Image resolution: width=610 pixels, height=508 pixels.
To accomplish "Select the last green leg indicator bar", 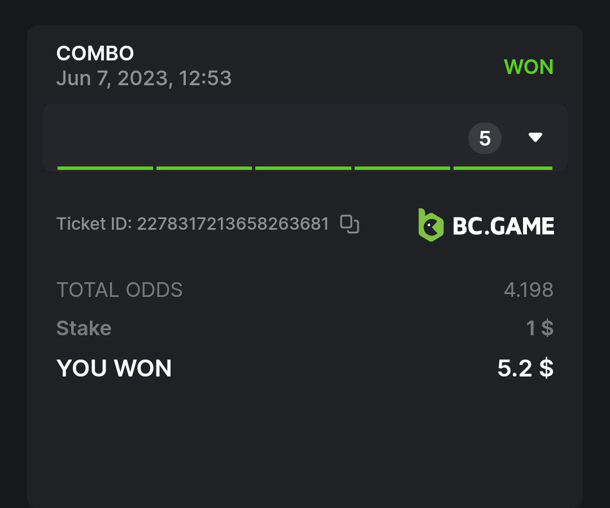I will [x=503, y=168].
